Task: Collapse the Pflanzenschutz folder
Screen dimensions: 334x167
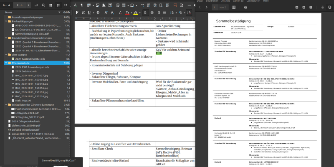Action: pos(5,63)
